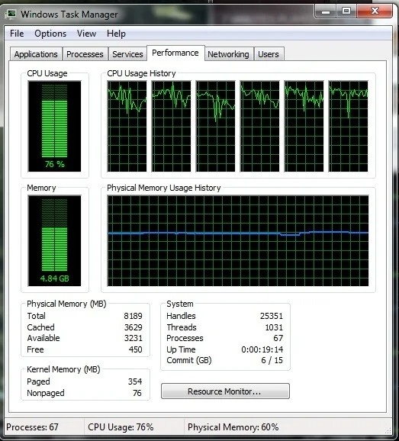This screenshot has width=399, height=441.
Task: Click the System group label
Action: click(180, 304)
